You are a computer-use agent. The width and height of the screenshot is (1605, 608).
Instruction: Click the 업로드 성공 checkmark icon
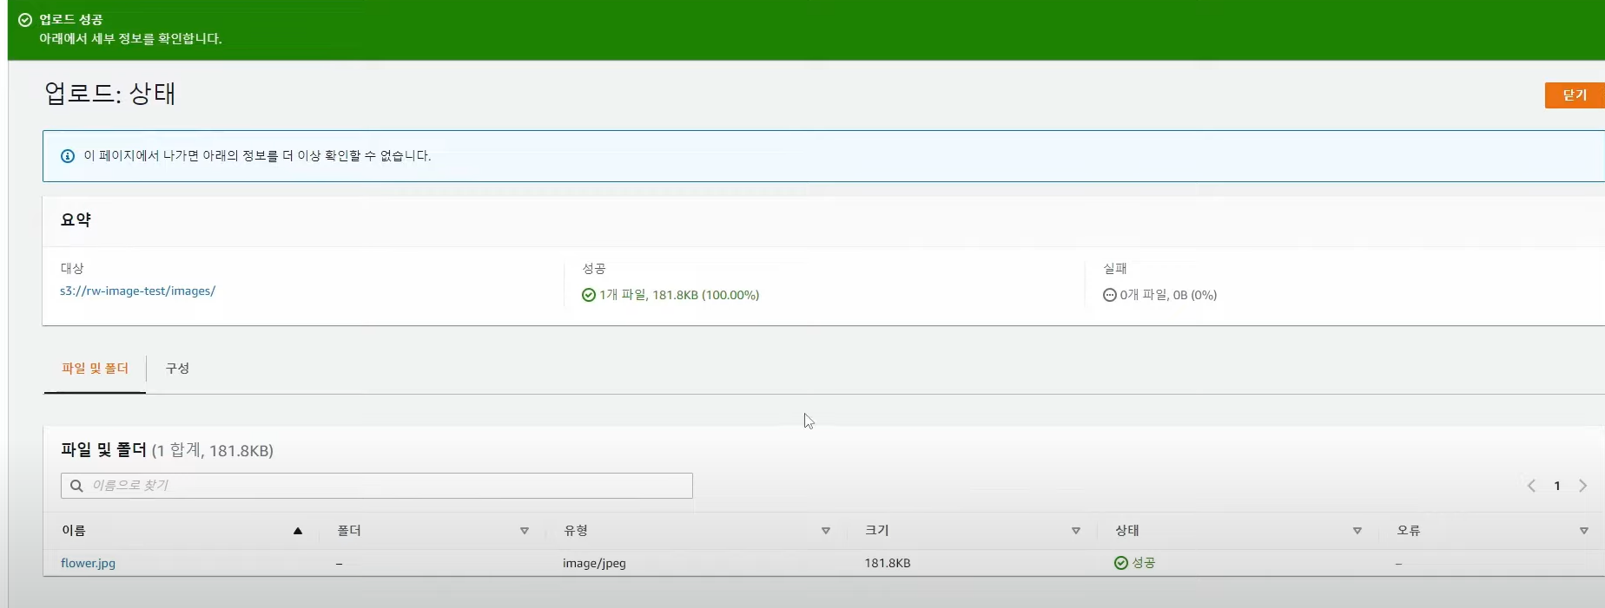[x=25, y=20]
